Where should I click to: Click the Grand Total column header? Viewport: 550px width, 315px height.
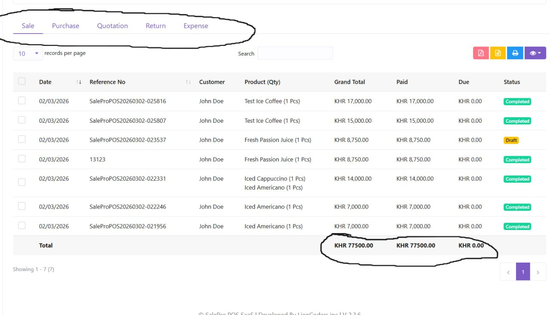pos(350,82)
